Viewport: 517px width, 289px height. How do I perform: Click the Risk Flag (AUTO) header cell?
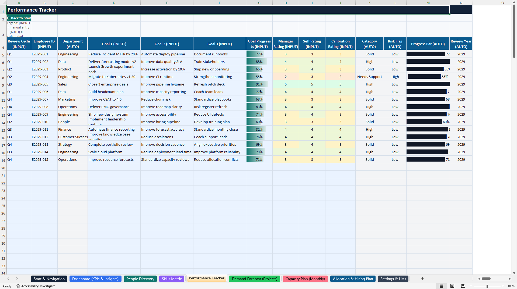click(x=395, y=44)
